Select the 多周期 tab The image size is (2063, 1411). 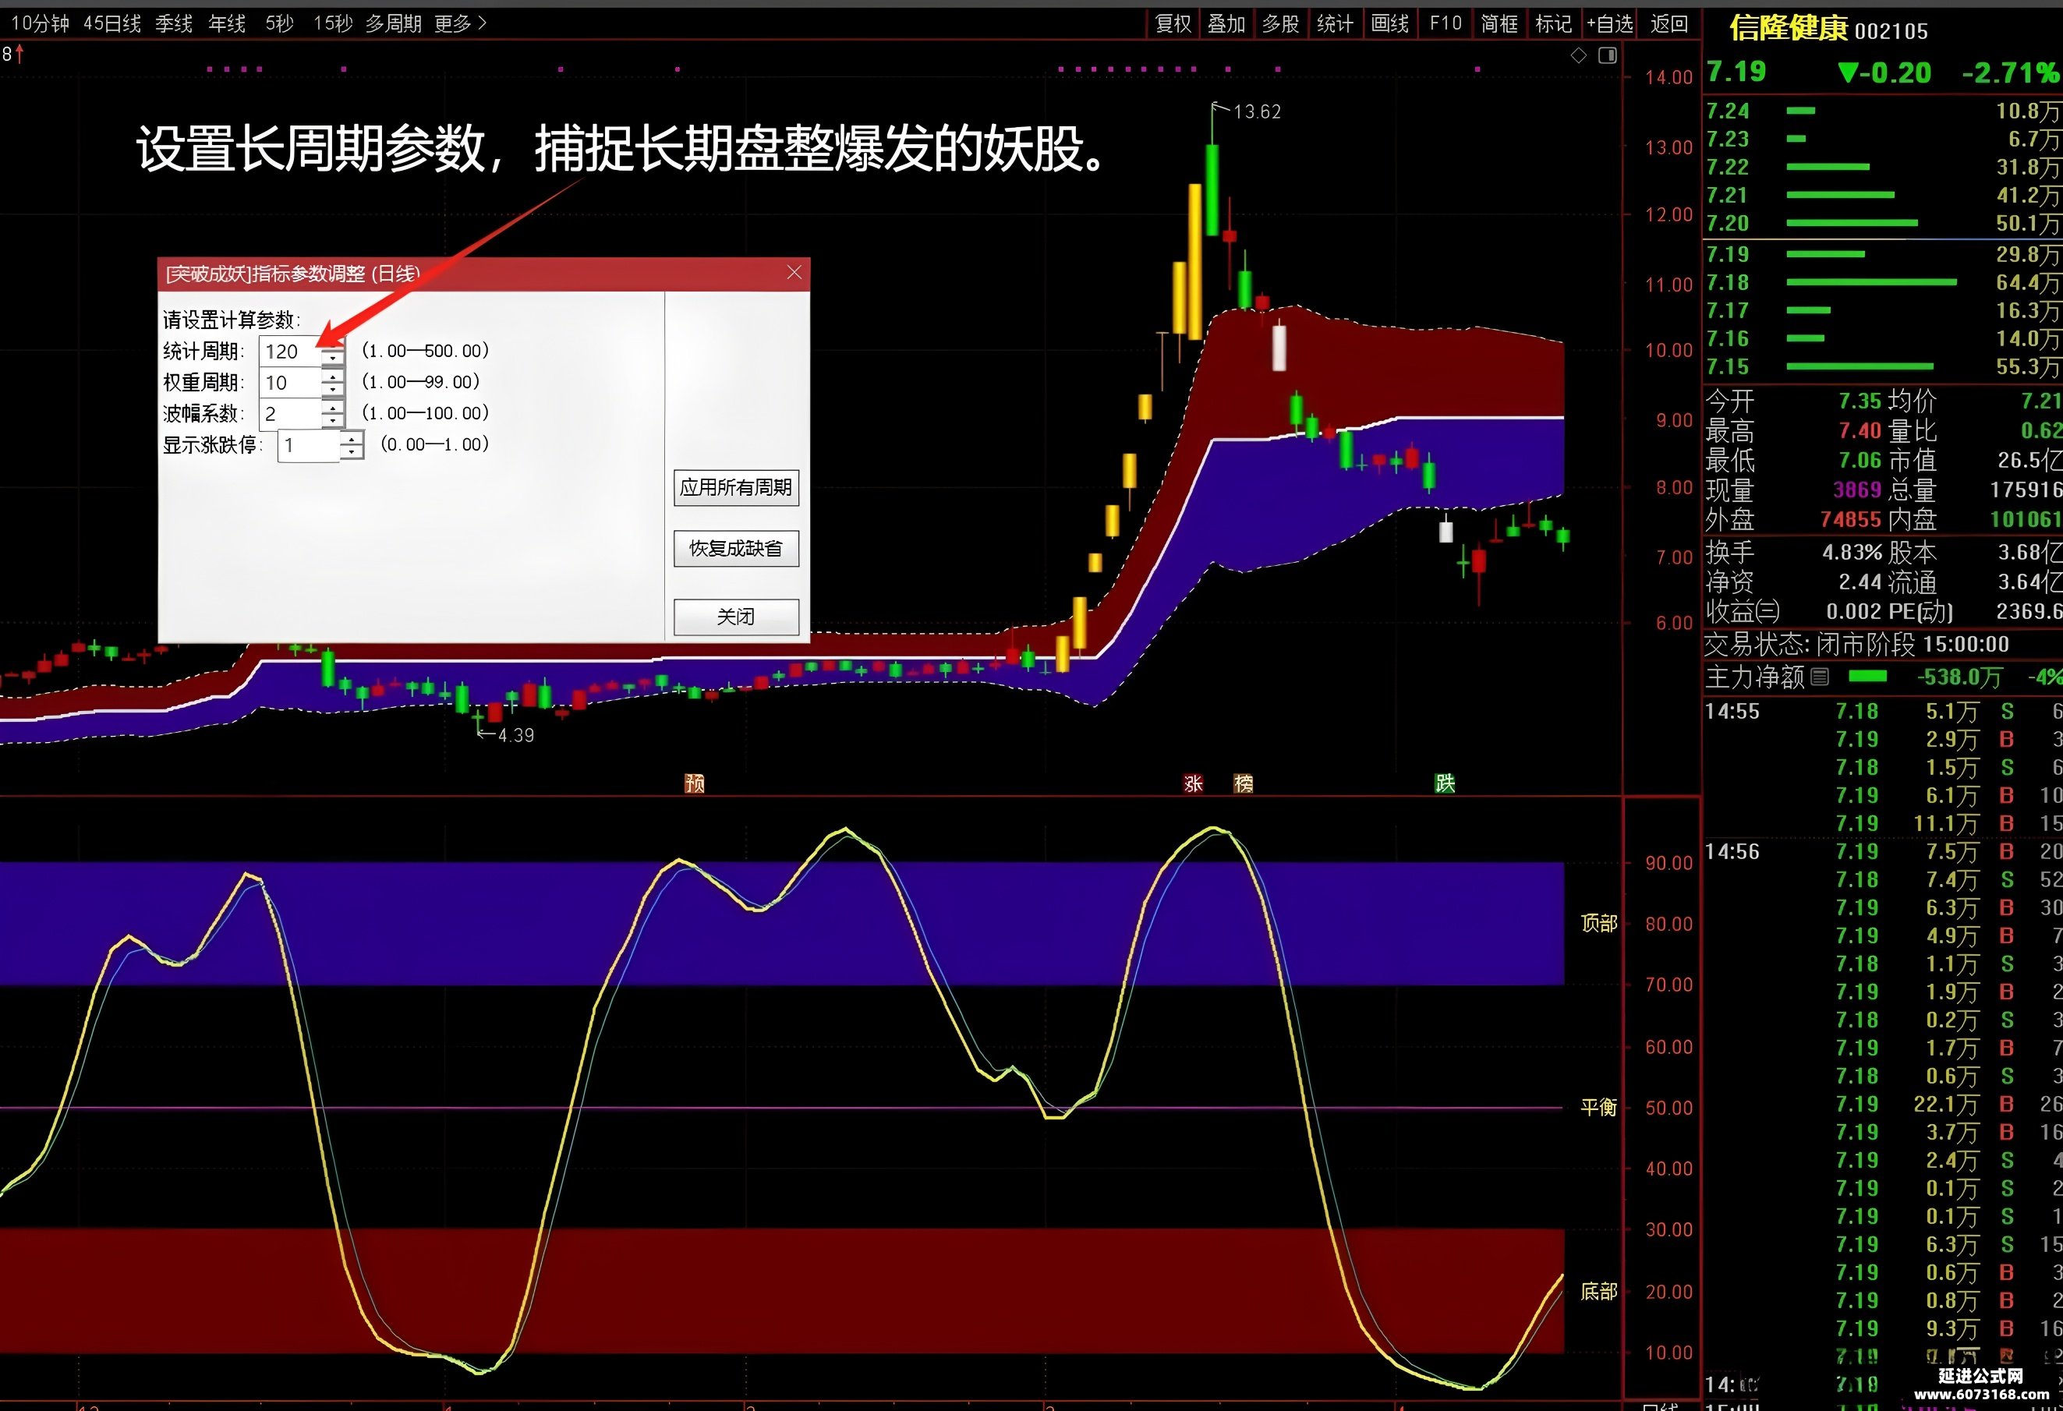tap(393, 24)
